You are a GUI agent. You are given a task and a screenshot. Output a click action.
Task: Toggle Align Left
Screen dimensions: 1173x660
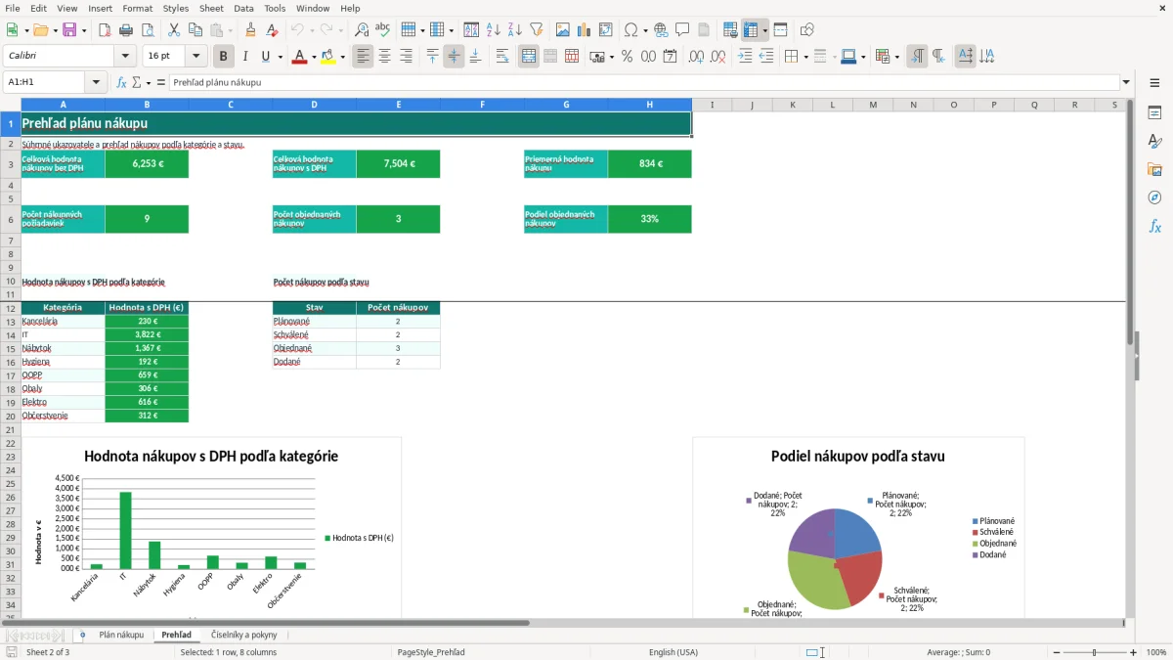[364, 57]
